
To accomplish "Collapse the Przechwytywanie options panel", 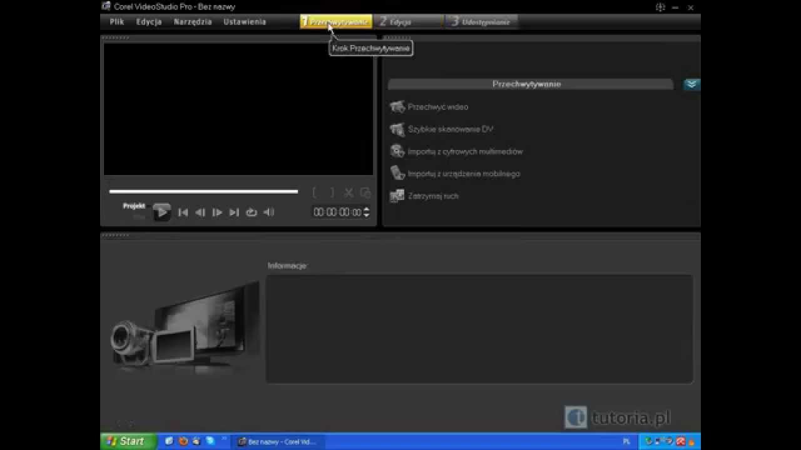I will coord(691,84).
